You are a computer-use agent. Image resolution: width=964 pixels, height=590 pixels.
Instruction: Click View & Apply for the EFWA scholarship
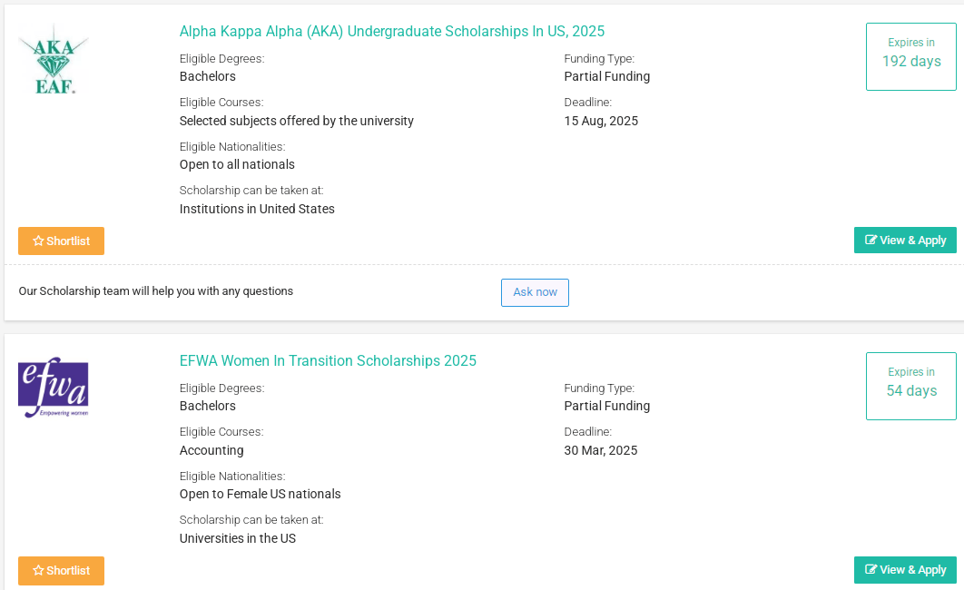(905, 570)
